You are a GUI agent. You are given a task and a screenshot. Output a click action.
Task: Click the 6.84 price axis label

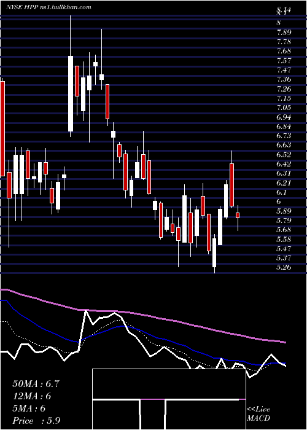(284, 127)
